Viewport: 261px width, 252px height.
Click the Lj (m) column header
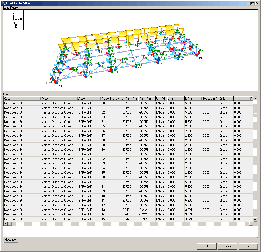(193, 98)
